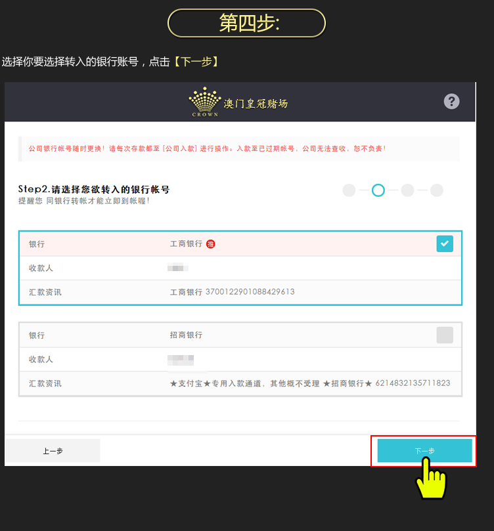Select the first step circle in the progress indicator
494x531 pixels.
[x=349, y=190]
